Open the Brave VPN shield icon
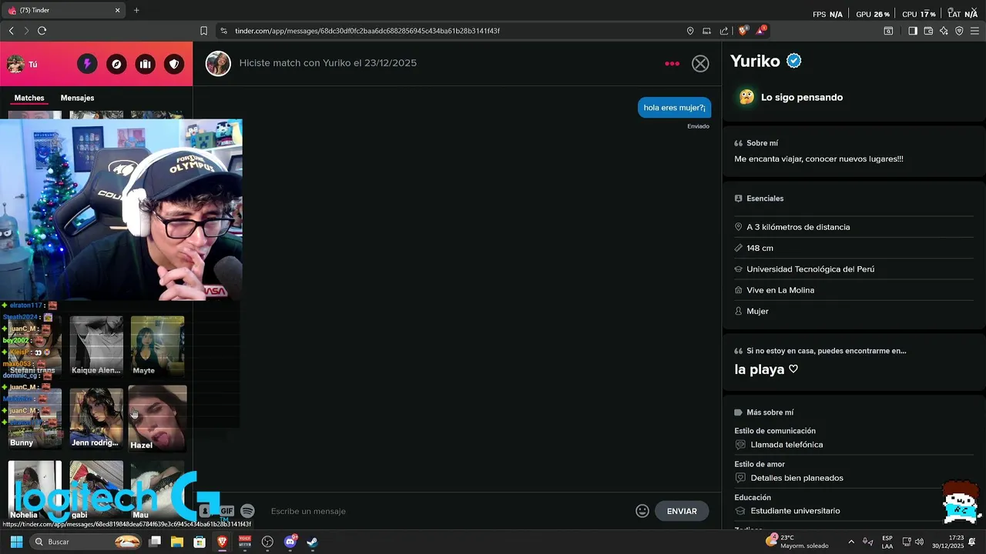The image size is (986, 554). (959, 31)
